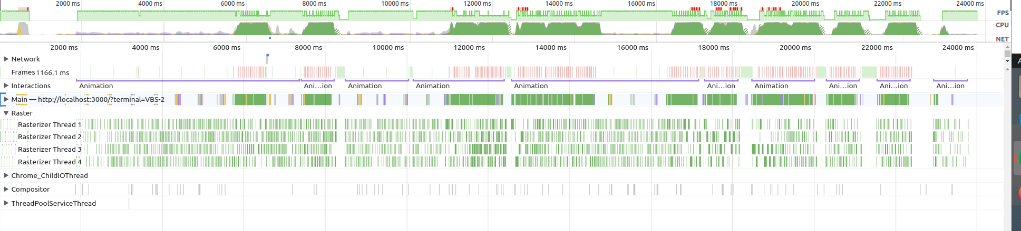Click the blue network request marker in the Network track
Viewport: 1021px width, 231px height.
[268, 55]
